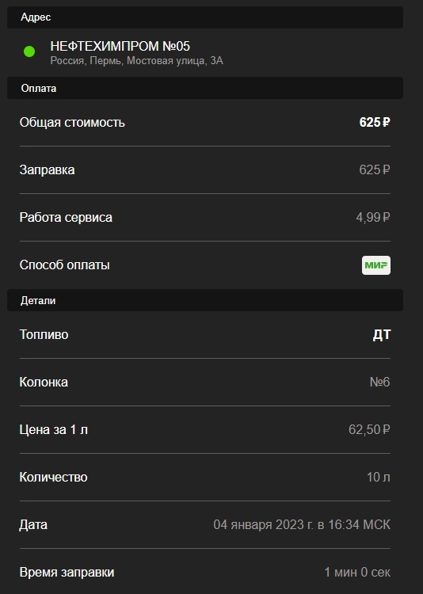423x594 pixels.
Task: Select the Работа сервиса row label
Action: [x=66, y=218]
